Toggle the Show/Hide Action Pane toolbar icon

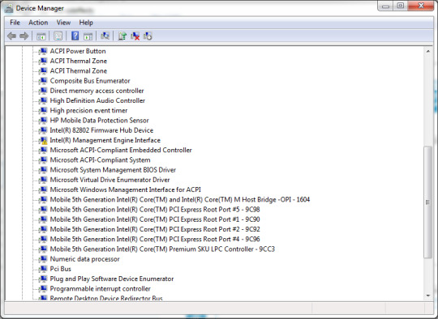click(x=88, y=36)
